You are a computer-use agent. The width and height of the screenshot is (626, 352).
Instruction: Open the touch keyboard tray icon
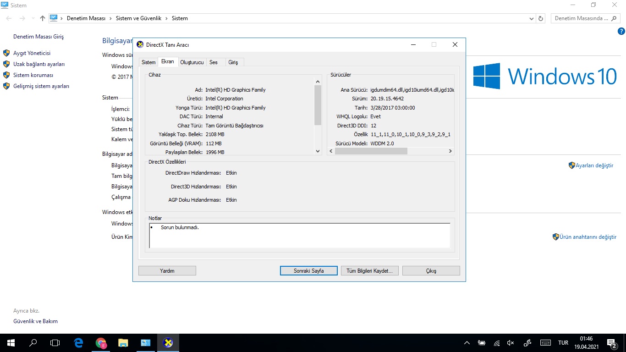coord(545,343)
